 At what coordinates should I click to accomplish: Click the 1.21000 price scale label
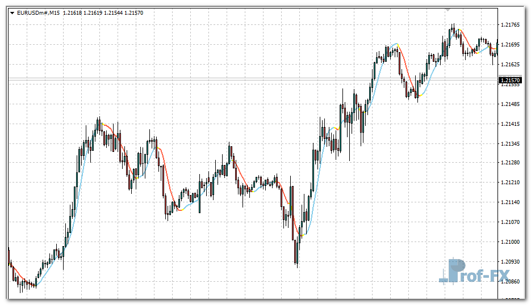point(512,242)
